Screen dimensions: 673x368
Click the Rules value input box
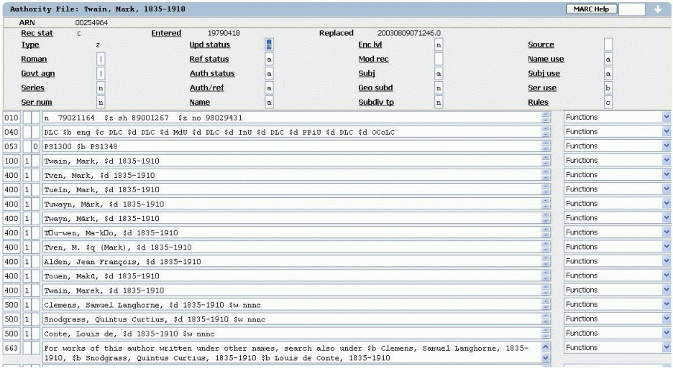608,103
